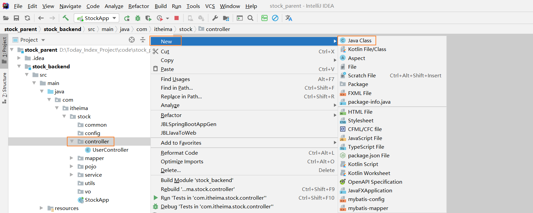
Task: Click the green activity monitor toolbar icon
Action: [264, 18]
